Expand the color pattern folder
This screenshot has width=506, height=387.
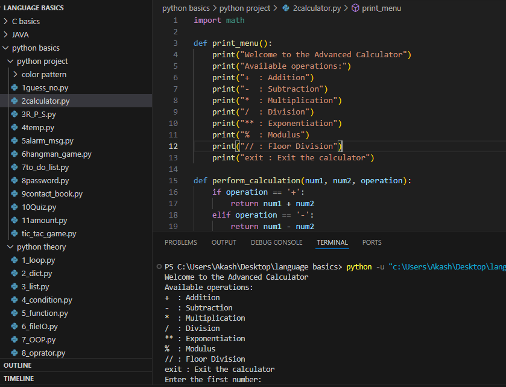coord(43,75)
